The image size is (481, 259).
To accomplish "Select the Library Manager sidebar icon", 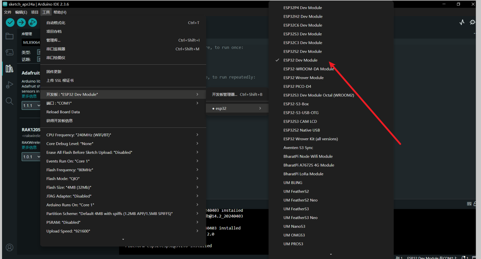I will point(10,69).
